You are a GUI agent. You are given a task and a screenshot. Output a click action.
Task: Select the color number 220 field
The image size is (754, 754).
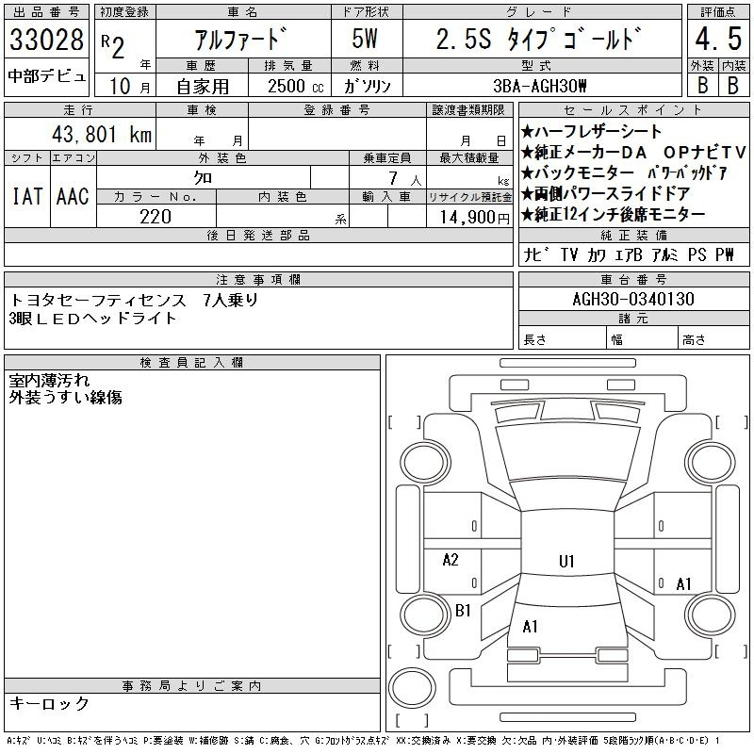pyautogui.click(x=156, y=216)
